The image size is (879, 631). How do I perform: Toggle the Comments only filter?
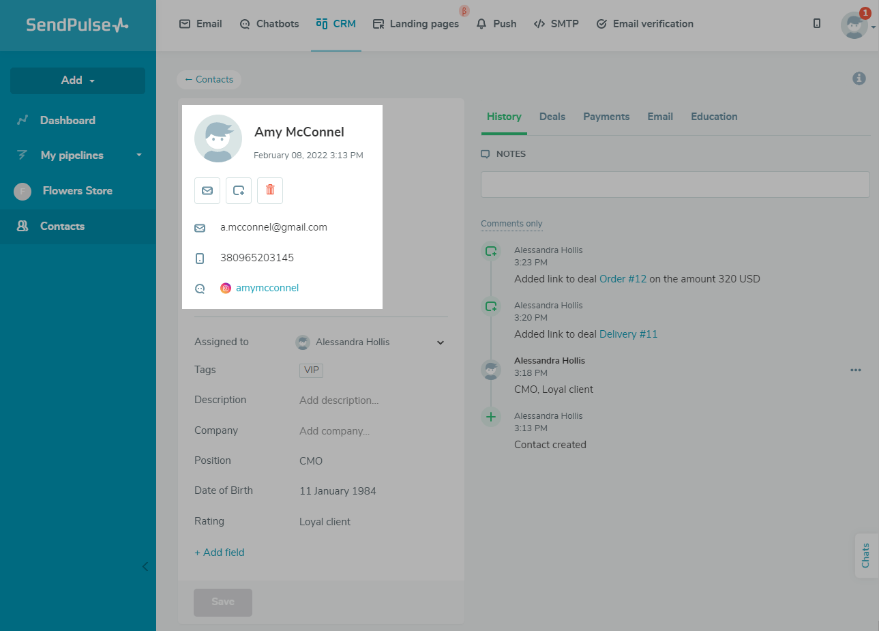tap(511, 224)
